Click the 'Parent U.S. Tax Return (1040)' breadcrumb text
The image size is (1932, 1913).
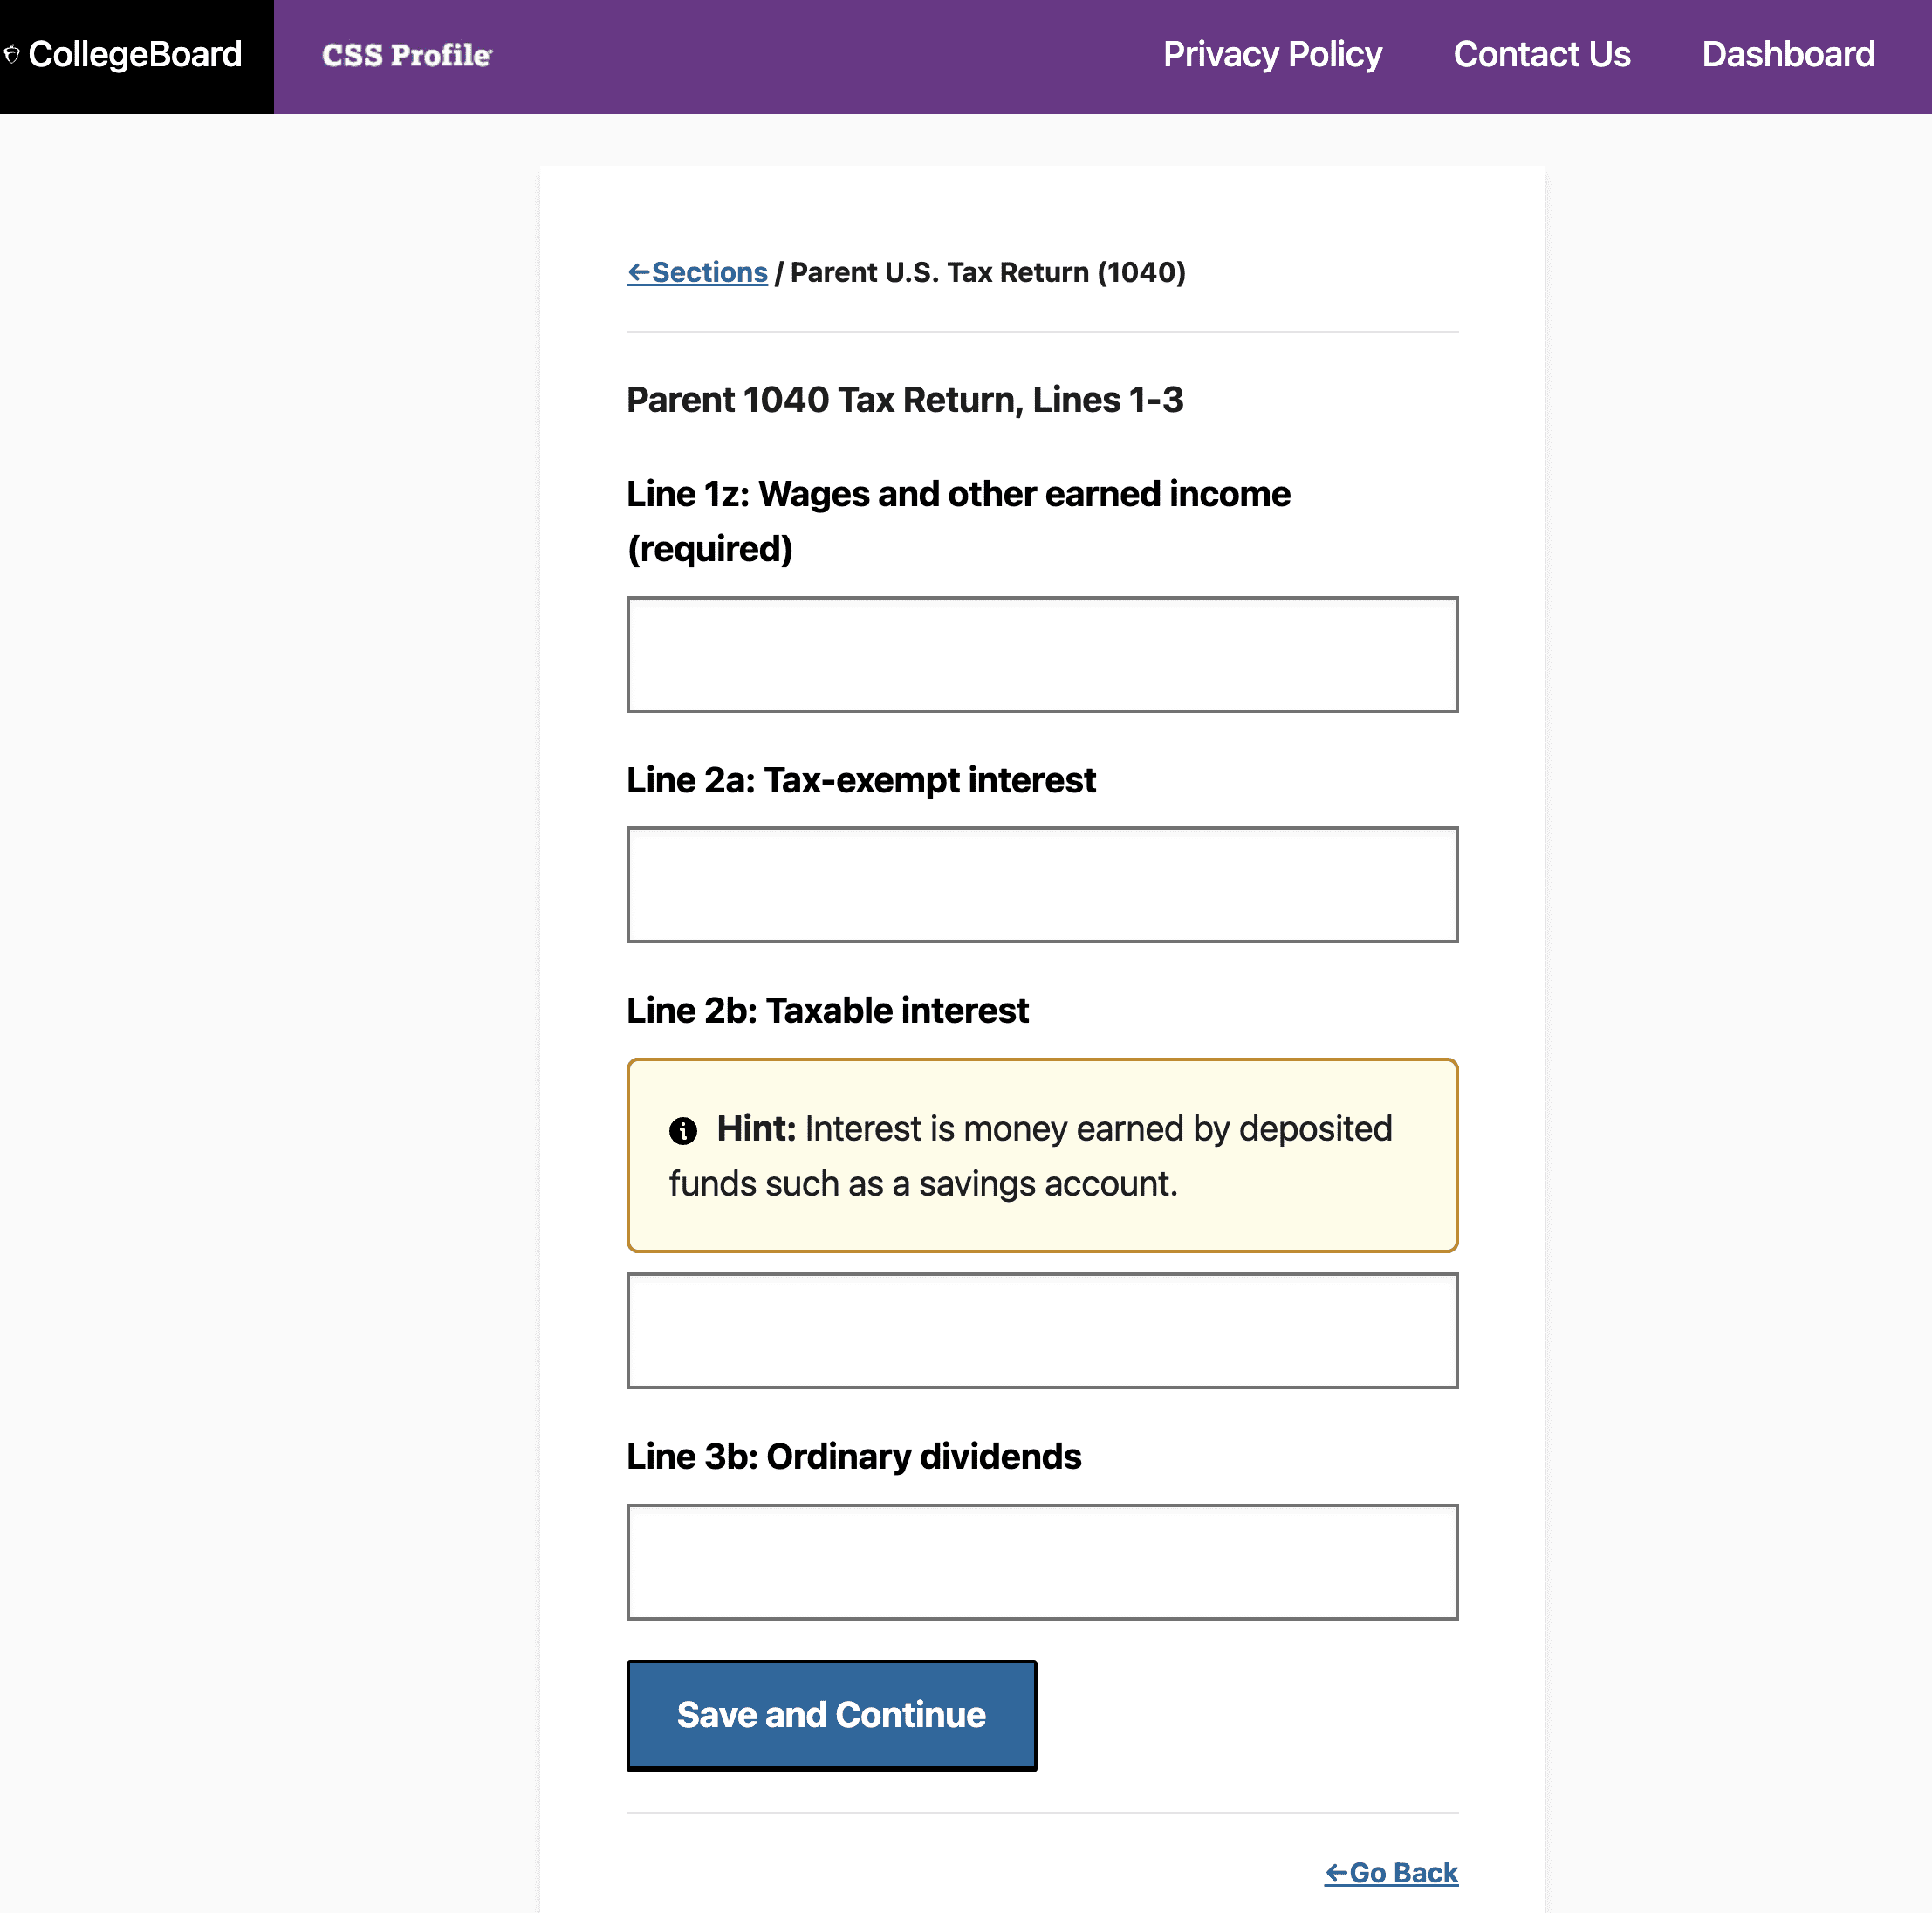(x=987, y=272)
